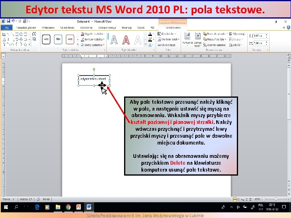The height and width of the screenshot is (218, 291).
Task: Open the Wypełnienie kształtu dropdown
Action: (93, 34)
